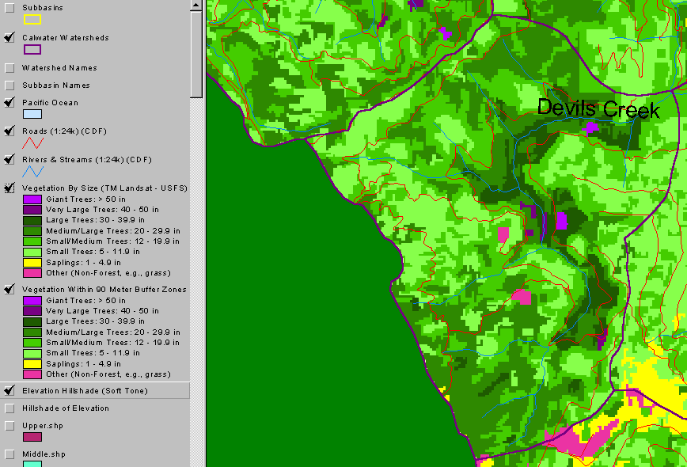This screenshot has width=687, height=467.
Task: Uncheck Rivers & Streams (1:24k) layer
Action: click(9, 159)
